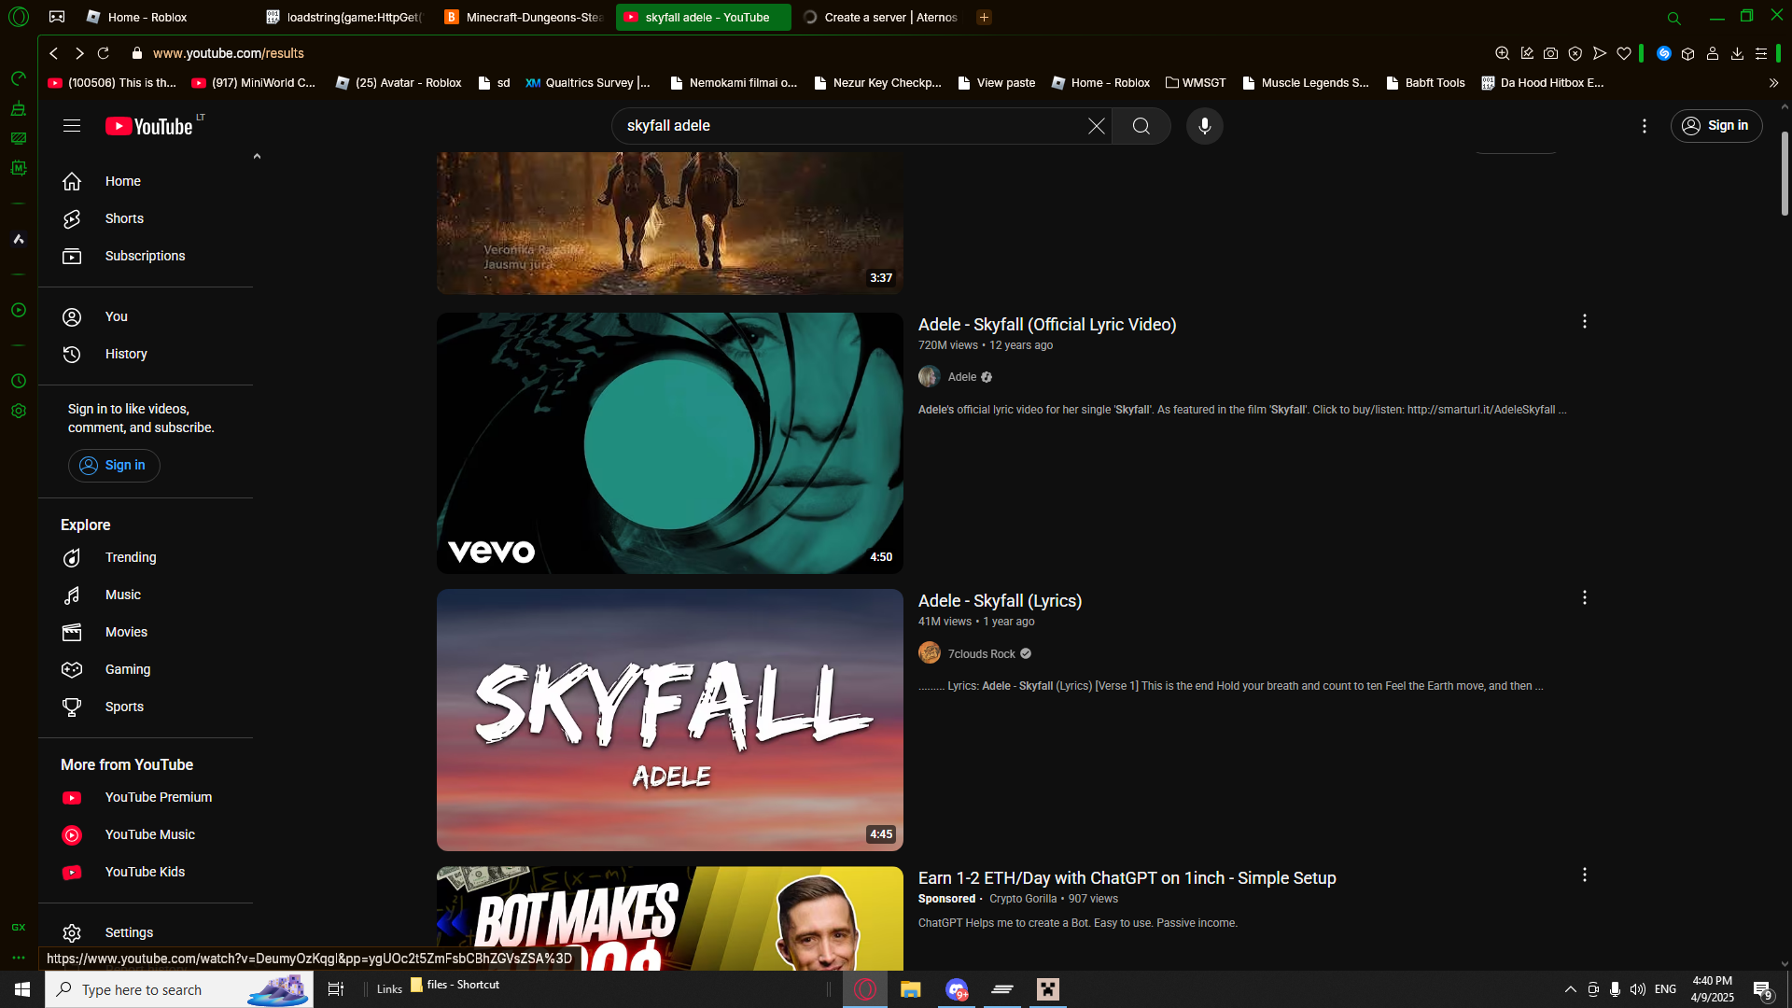This screenshot has width=1792, height=1008.
Task: Open YouTube settings three-dot menu near Sign in
Action: [x=1645, y=126]
